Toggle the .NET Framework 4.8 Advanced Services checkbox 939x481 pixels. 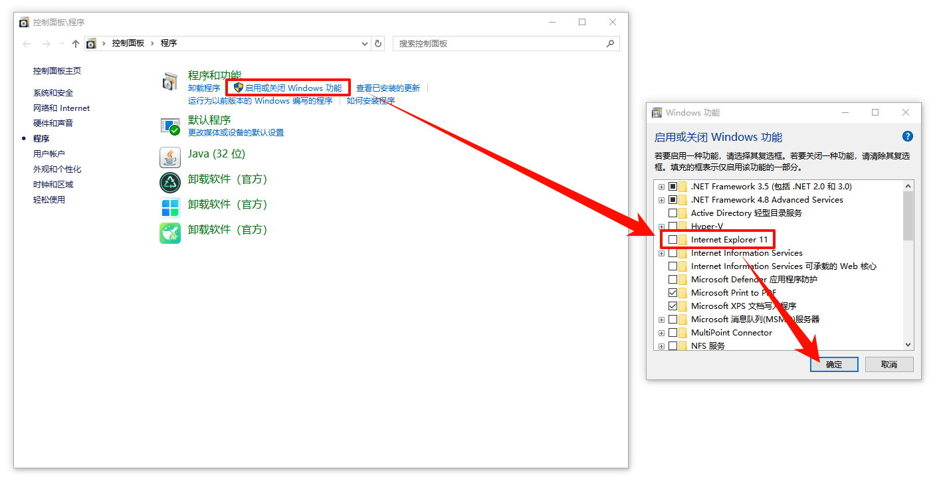(x=673, y=200)
